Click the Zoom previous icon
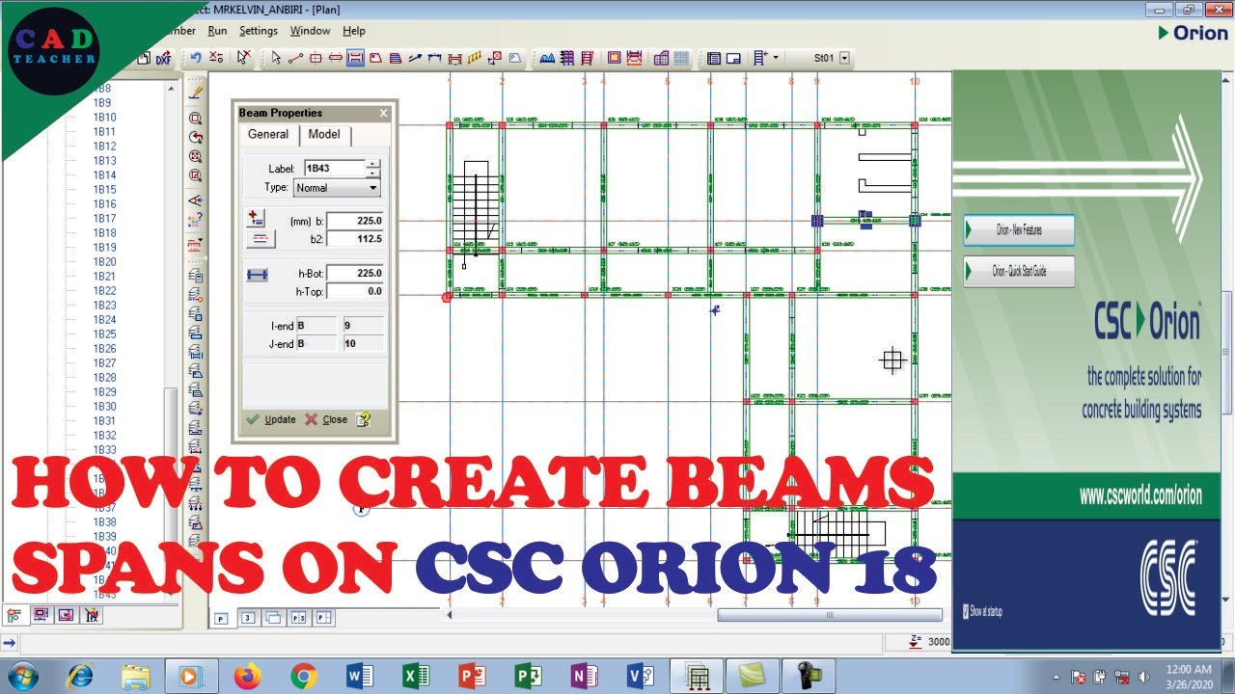 [196, 137]
